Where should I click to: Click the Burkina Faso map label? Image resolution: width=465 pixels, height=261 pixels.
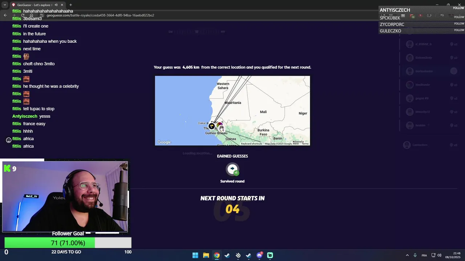click(x=263, y=132)
